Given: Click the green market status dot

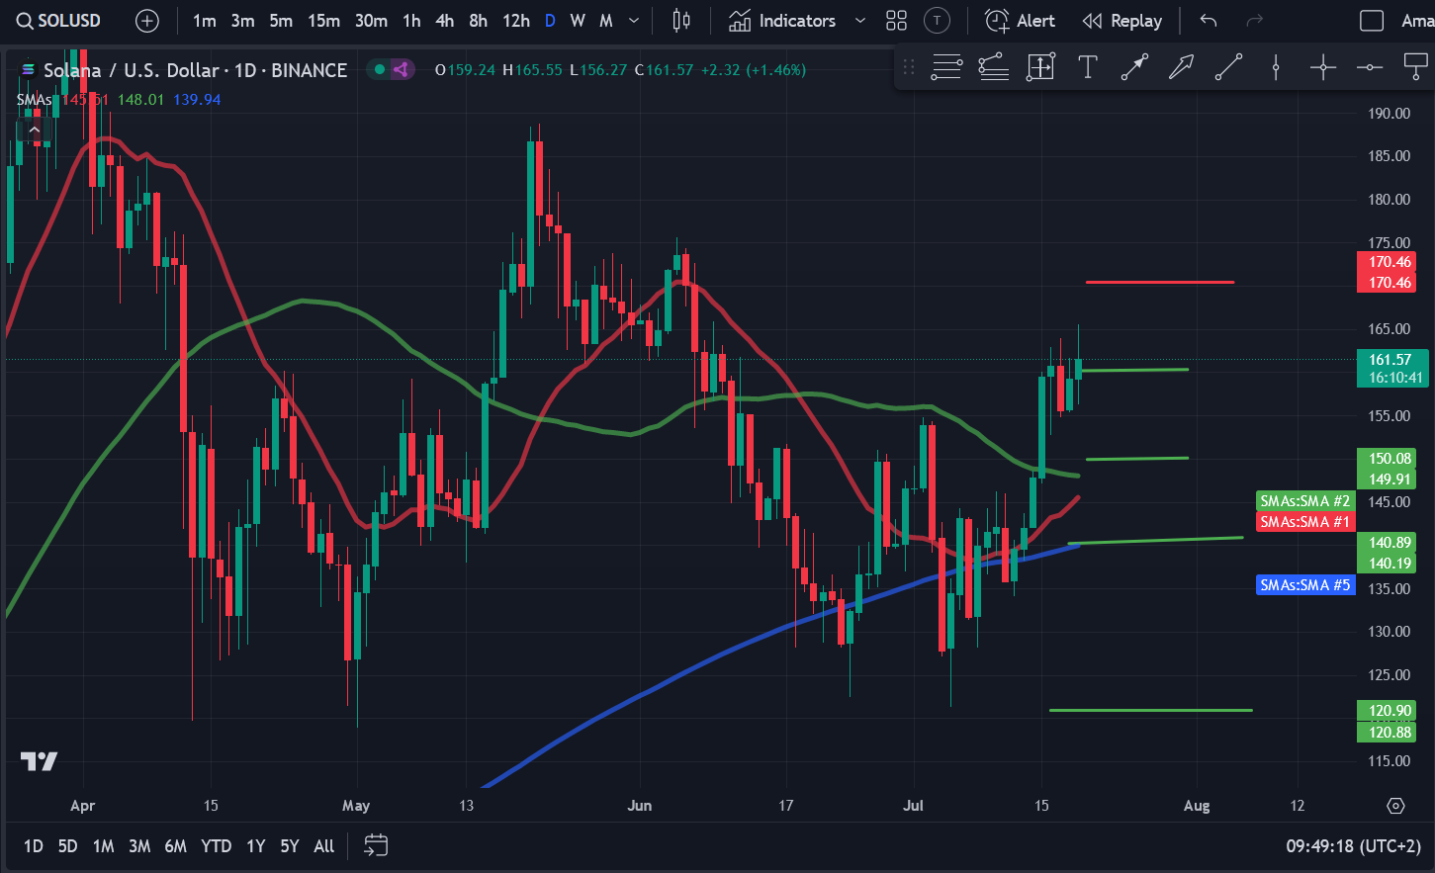Looking at the screenshot, I should [x=379, y=69].
